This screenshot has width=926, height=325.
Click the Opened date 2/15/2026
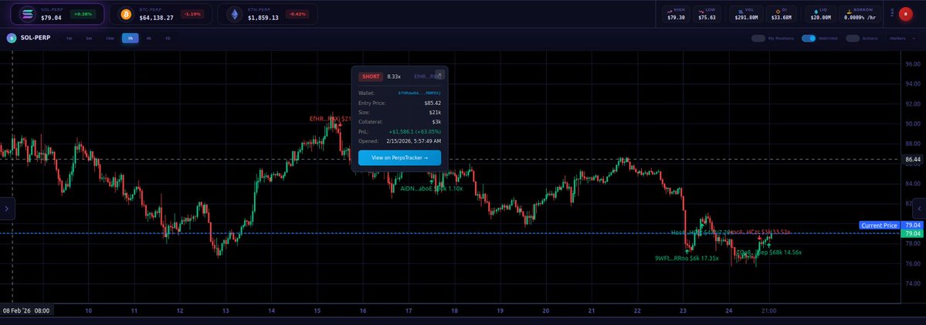pyautogui.click(x=413, y=141)
